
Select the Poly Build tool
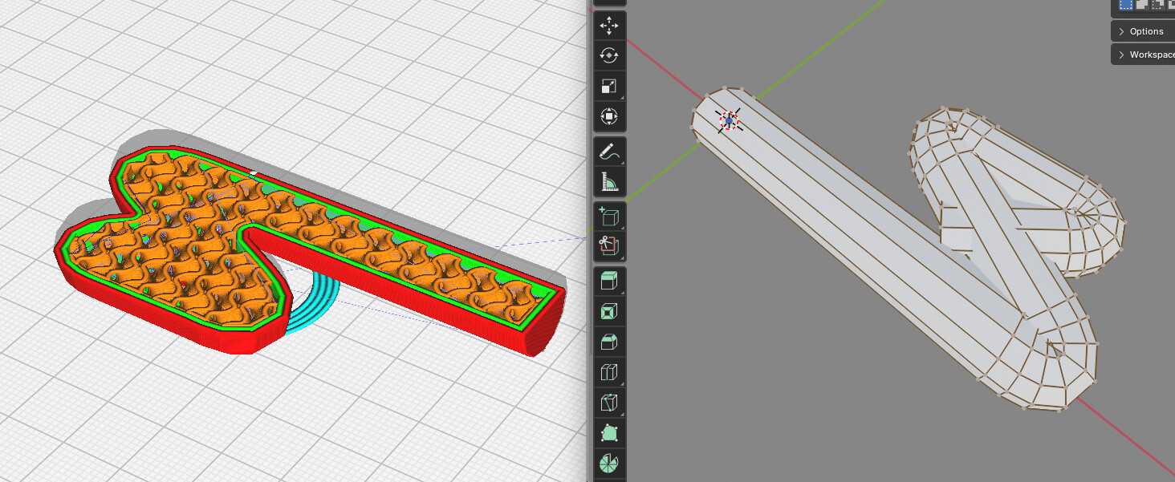[609, 434]
